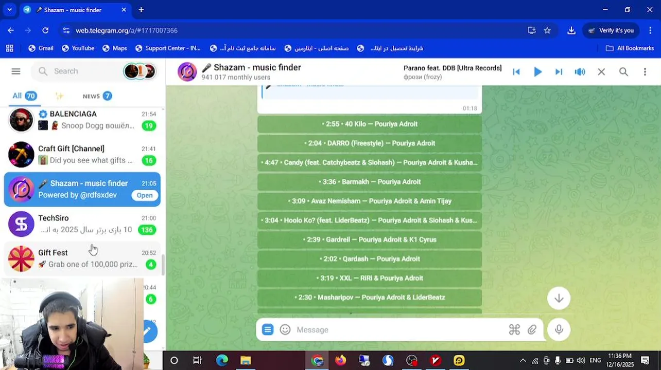Open the Telegram hamburger menu
The height and width of the screenshot is (370, 661).
coord(16,71)
